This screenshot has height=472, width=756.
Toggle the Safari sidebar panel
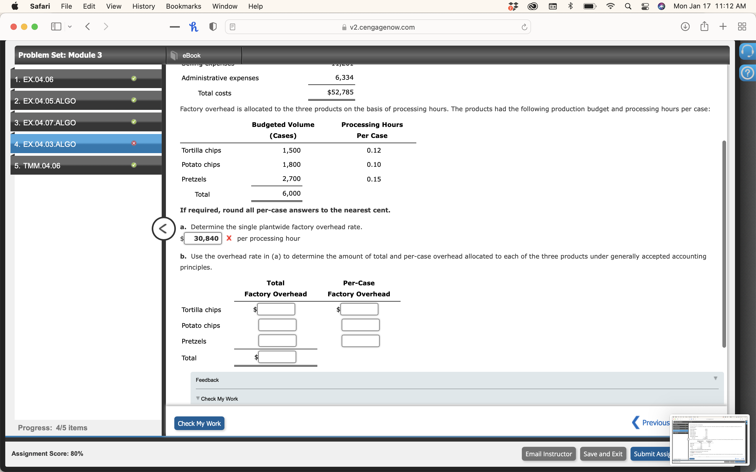coord(56,27)
